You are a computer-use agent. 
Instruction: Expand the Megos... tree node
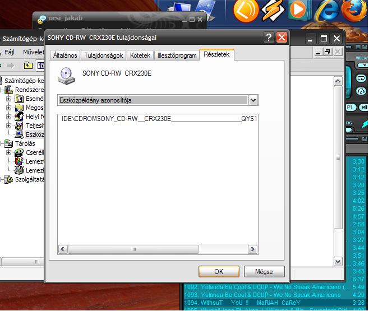[x=9, y=108]
